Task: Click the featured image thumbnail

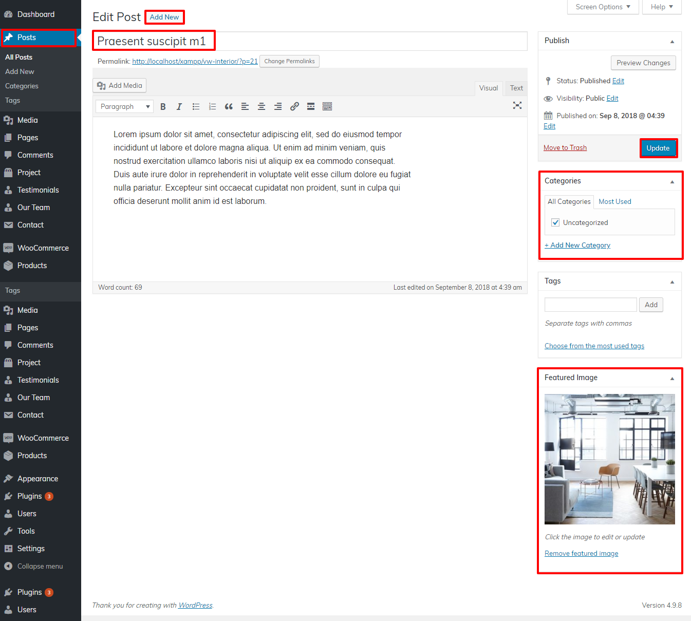Action: click(x=609, y=459)
